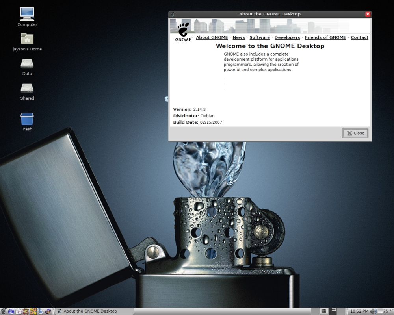Open the Developers link

pos(287,37)
